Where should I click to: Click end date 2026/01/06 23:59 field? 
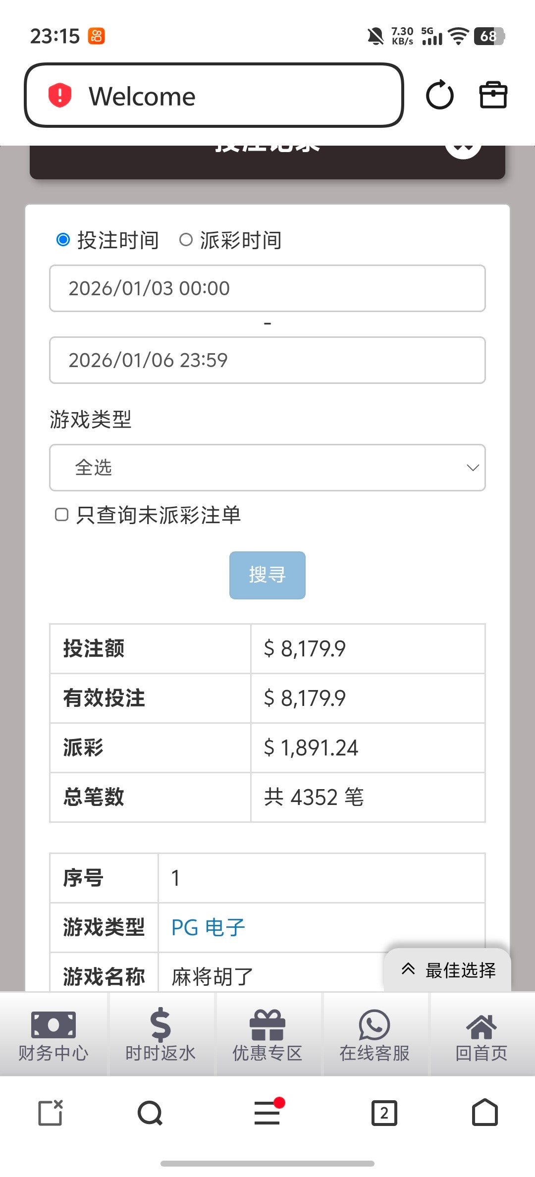pos(267,360)
